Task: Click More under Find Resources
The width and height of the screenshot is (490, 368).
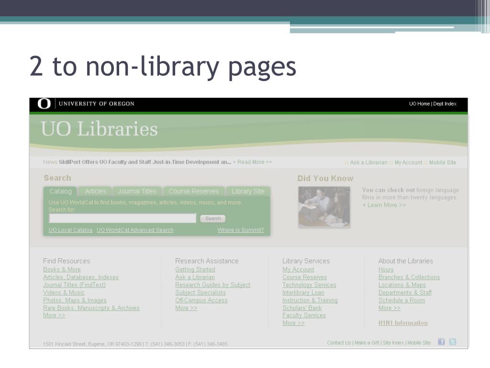Action: point(54,315)
